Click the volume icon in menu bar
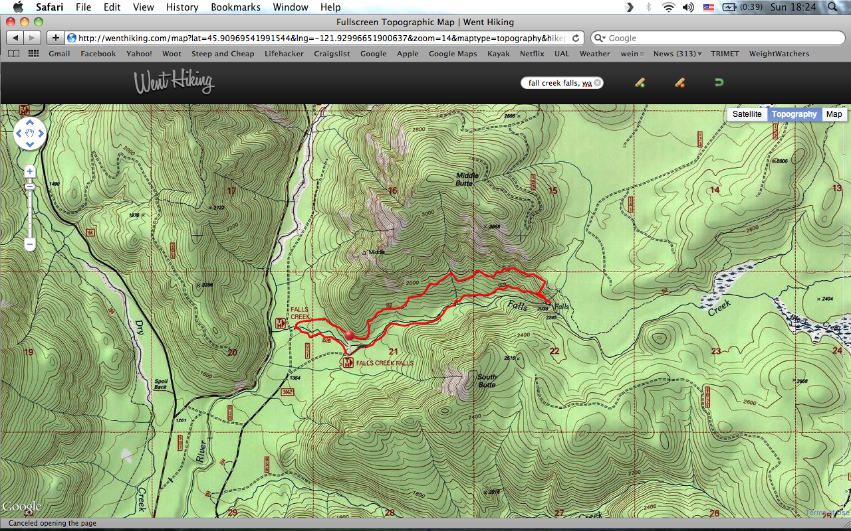 point(689,7)
